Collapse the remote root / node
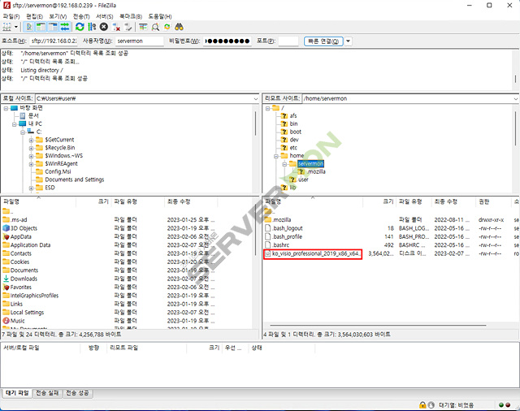Viewport: 520px width, 411px height. point(267,108)
